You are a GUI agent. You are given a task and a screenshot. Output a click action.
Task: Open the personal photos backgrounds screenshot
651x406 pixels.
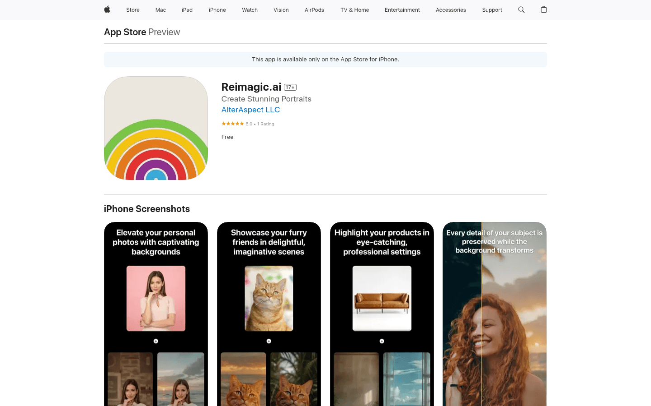point(156,314)
